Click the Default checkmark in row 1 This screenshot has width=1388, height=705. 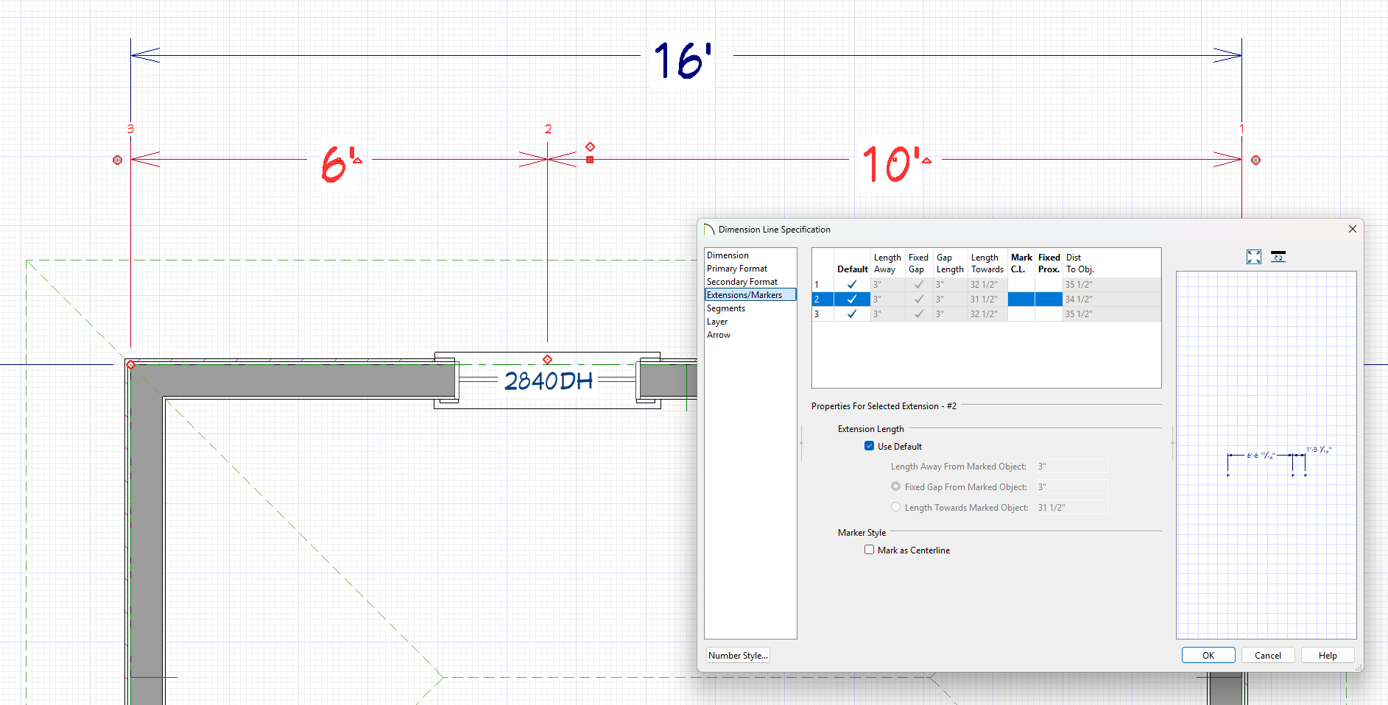pyautogui.click(x=852, y=285)
